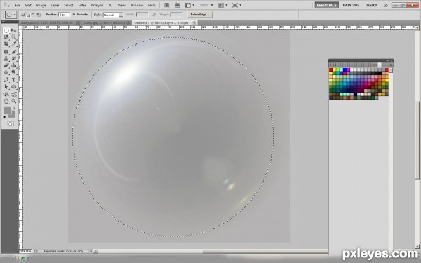Pick the red swatch in Swatches panel
The image size is (421, 263).
330,69
